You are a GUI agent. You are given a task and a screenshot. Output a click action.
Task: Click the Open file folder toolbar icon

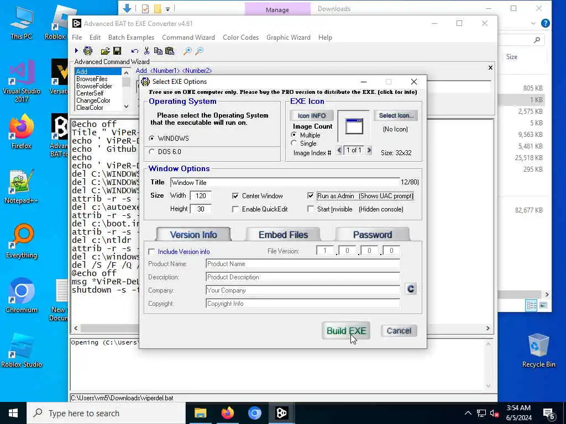(105, 51)
